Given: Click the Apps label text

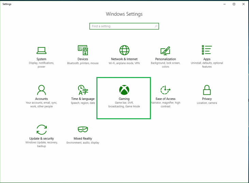Looking at the screenshot, I should tap(207, 59).
